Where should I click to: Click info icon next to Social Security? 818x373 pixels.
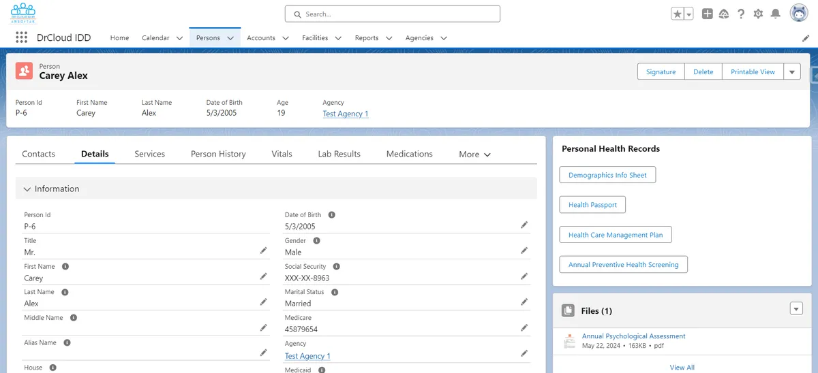[x=337, y=267]
